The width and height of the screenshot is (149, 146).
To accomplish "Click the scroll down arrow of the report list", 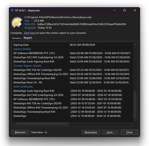I will click(x=135, y=120).
